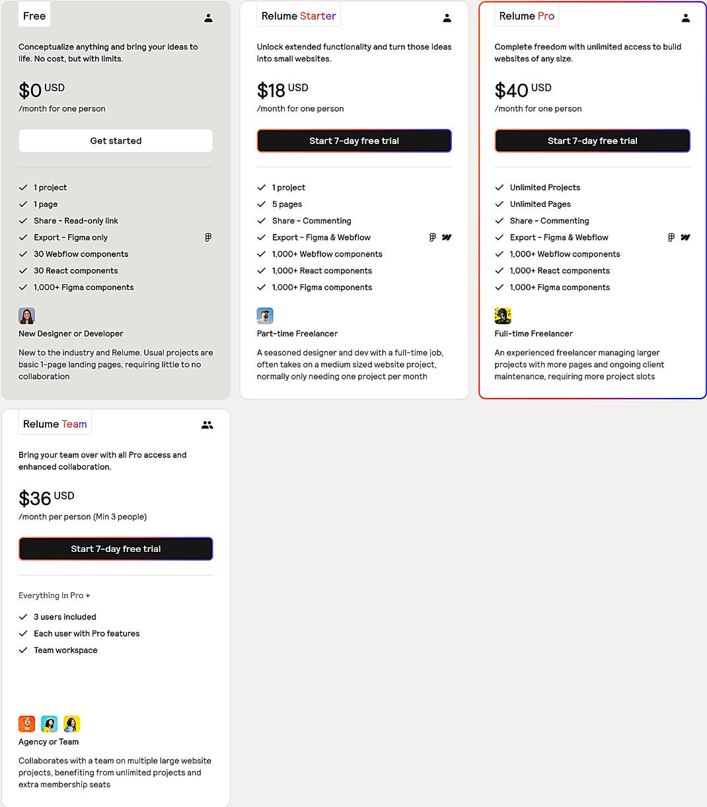
Task: Click the person icon on Relume Pro card
Action: click(685, 19)
